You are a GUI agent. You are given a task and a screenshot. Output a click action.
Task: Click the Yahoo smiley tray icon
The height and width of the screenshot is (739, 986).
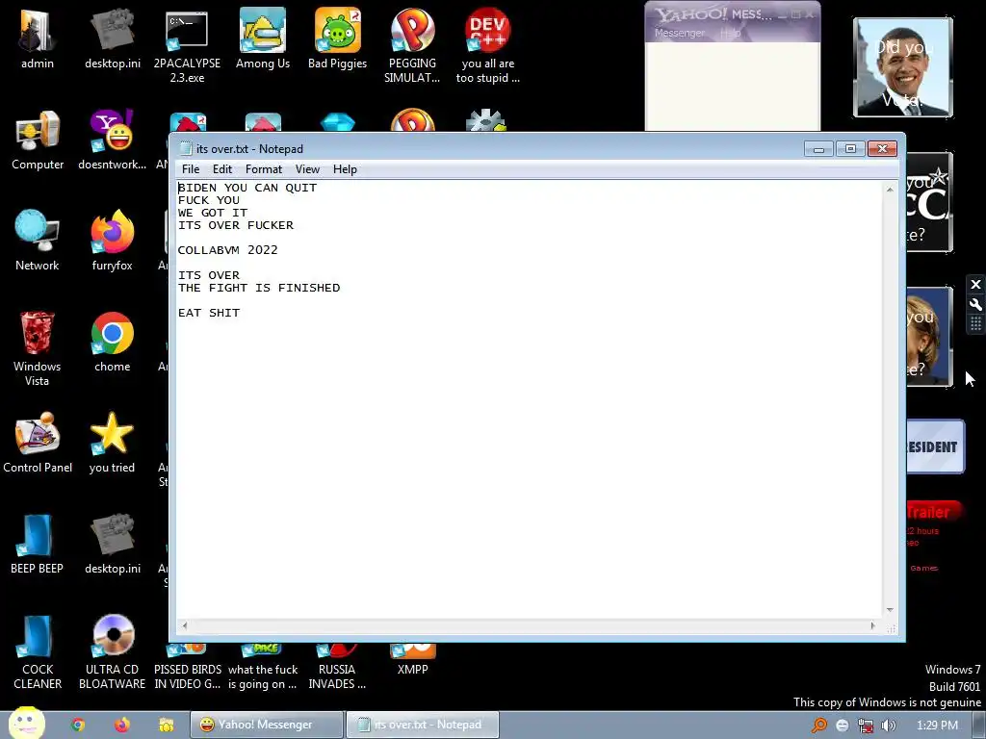843,726
